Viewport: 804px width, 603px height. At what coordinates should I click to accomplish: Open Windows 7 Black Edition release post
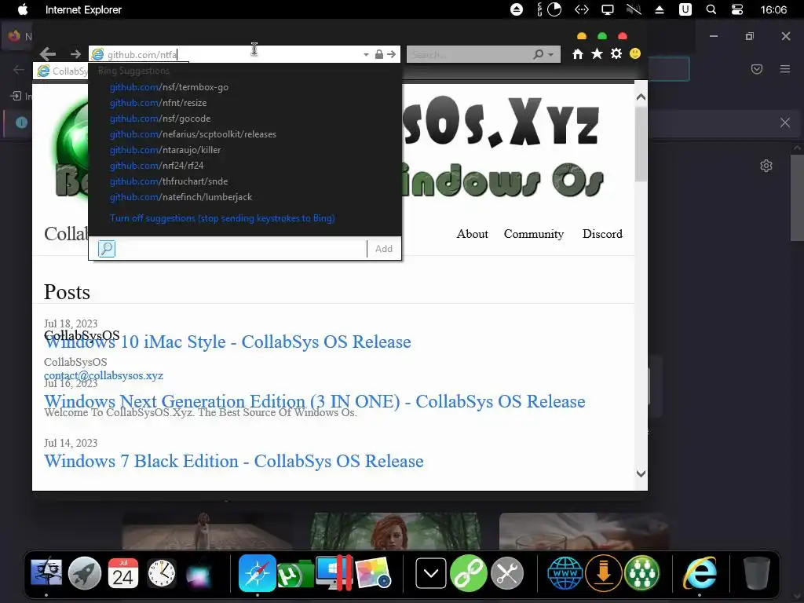coord(234,461)
